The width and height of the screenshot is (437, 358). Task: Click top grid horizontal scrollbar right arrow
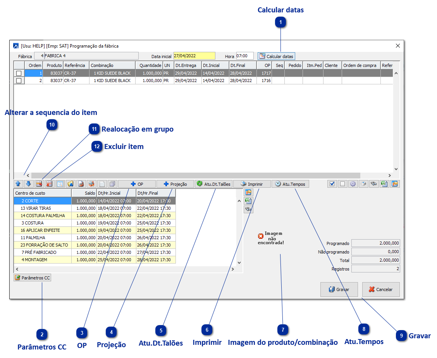pos(390,175)
